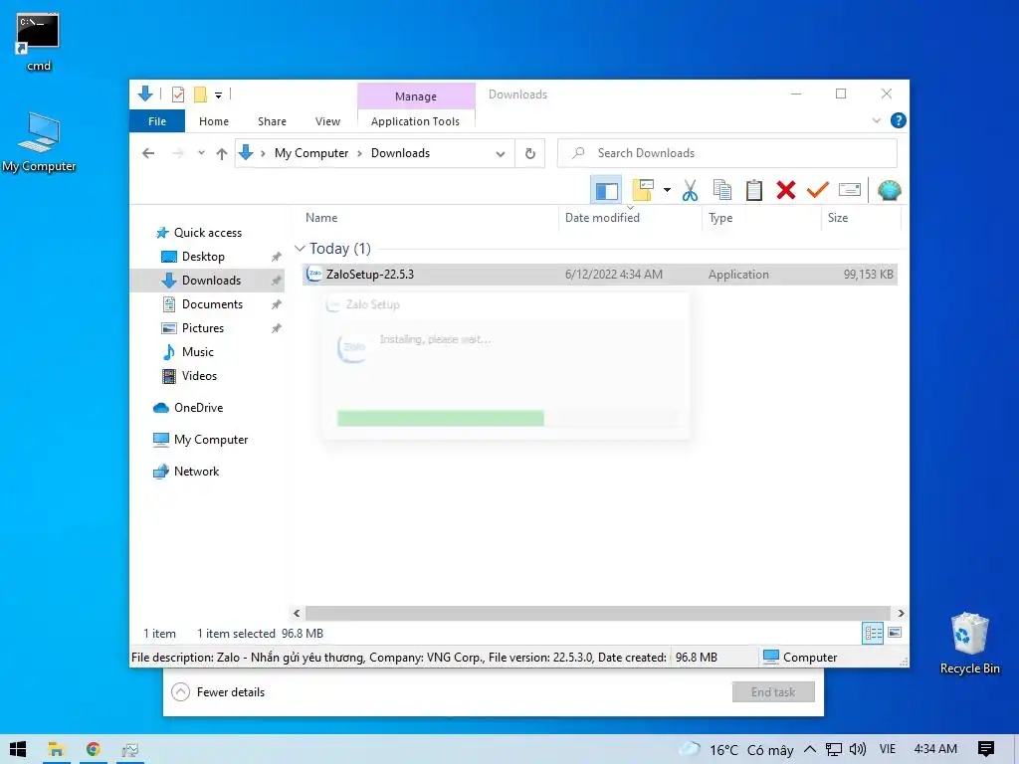This screenshot has width=1019, height=764.
Task: Switch to large thumbnails view layout
Action: (x=895, y=633)
